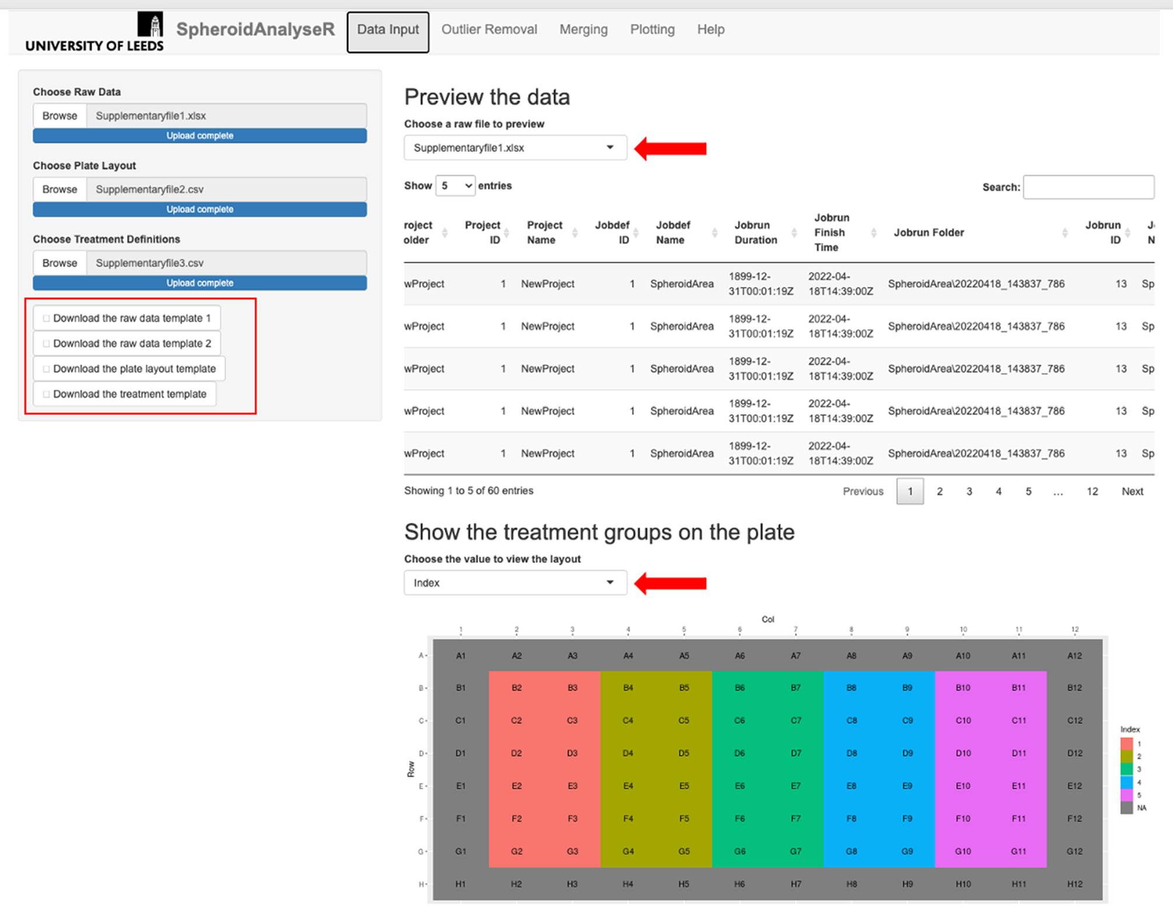This screenshot has height=920, width=1173.
Task: Sort by Jobdef Name column arrows
Action: (x=714, y=233)
